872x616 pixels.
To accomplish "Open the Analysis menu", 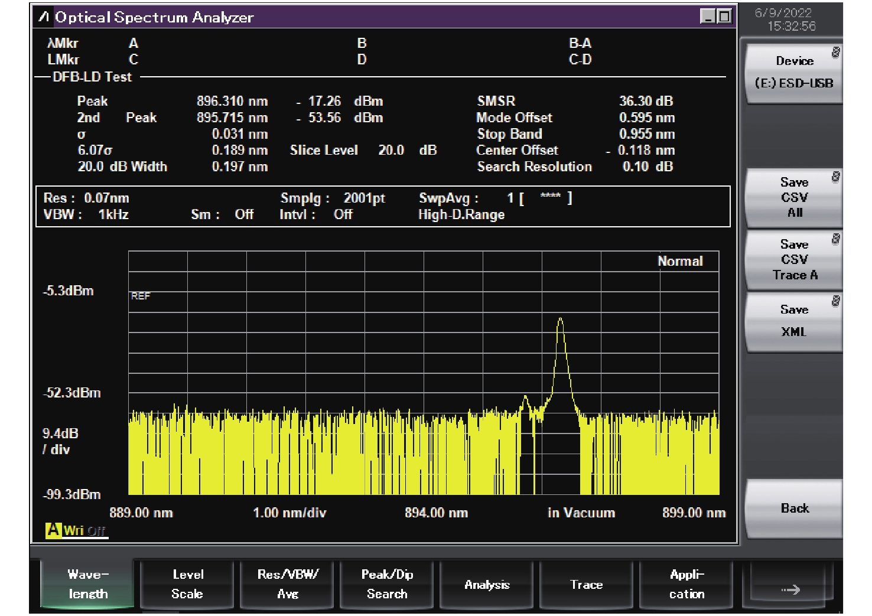I will (487, 584).
